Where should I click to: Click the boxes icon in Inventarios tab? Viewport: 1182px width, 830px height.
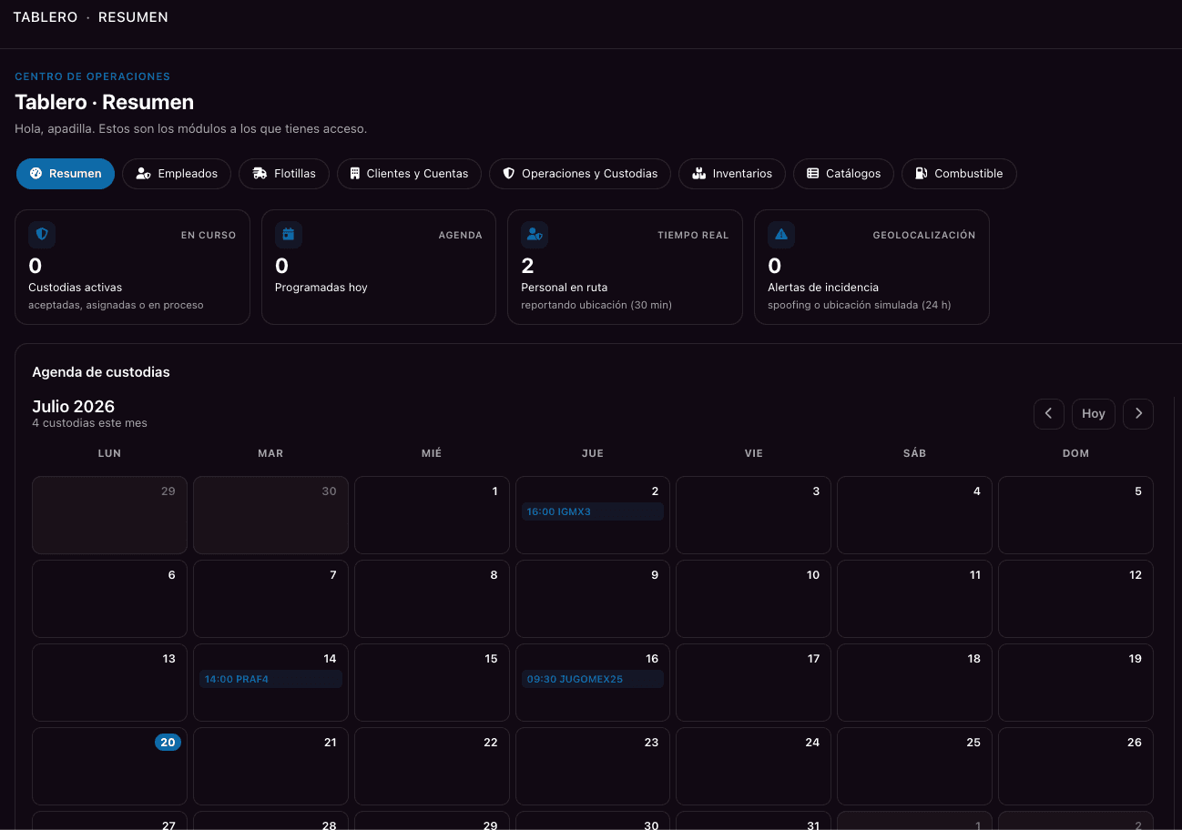(x=699, y=174)
